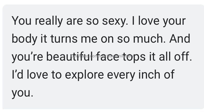Click the watermark text overlaying the third line
The width and height of the screenshot is (204, 112).
pos(100,56)
